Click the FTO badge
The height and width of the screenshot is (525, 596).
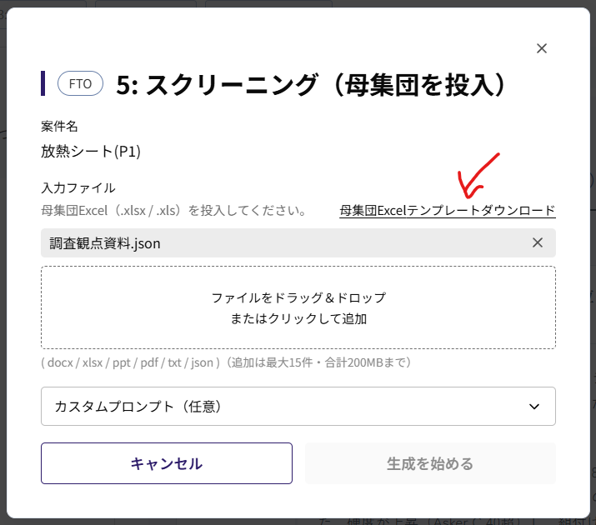tap(80, 83)
